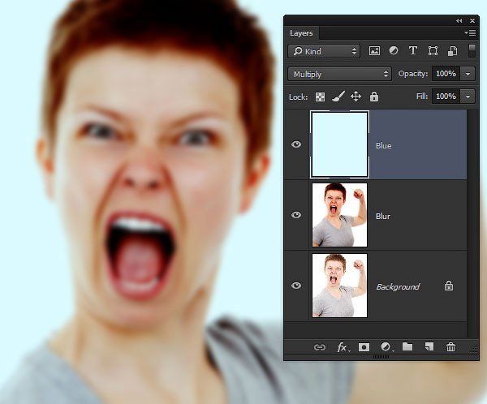Open the Multiply blend mode dropdown

coord(339,74)
